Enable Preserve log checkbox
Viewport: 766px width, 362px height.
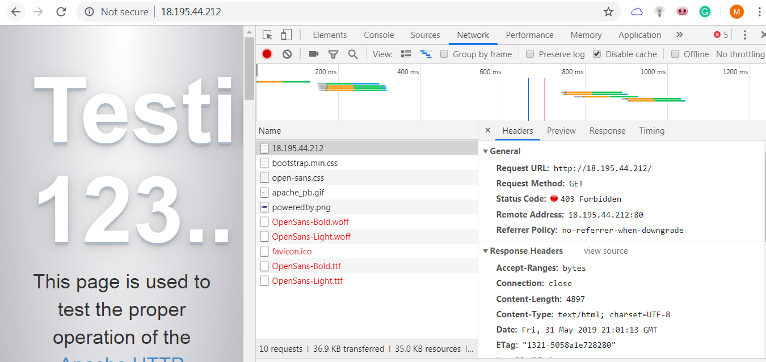point(530,54)
